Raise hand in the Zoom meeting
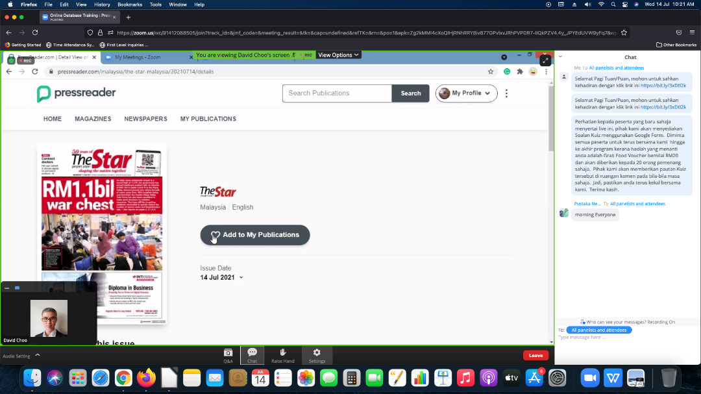The height and width of the screenshot is (394, 701). [x=282, y=356]
